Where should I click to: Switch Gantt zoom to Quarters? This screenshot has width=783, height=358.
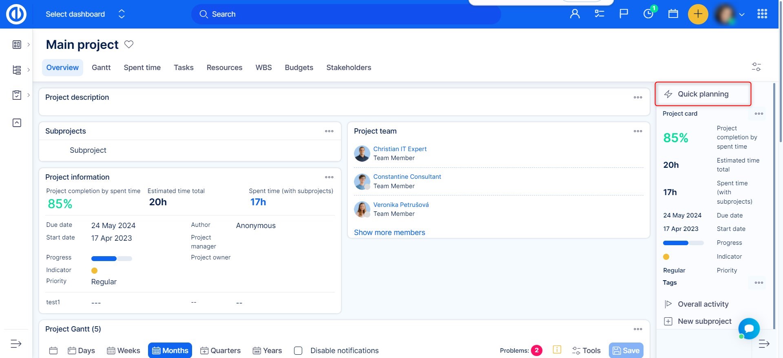pyautogui.click(x=220, y=351)
